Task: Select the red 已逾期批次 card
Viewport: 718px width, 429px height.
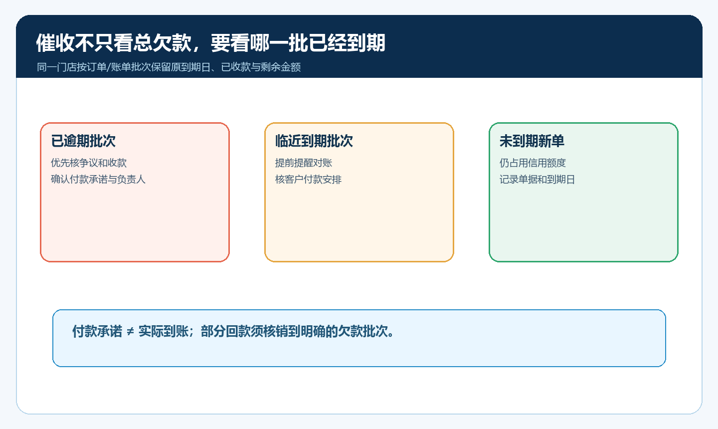Action: click(135, 192)
